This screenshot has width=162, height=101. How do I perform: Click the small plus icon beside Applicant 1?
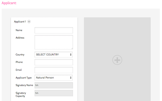[29, 22]
